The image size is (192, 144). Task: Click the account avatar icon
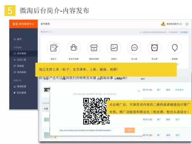(163, 24)
